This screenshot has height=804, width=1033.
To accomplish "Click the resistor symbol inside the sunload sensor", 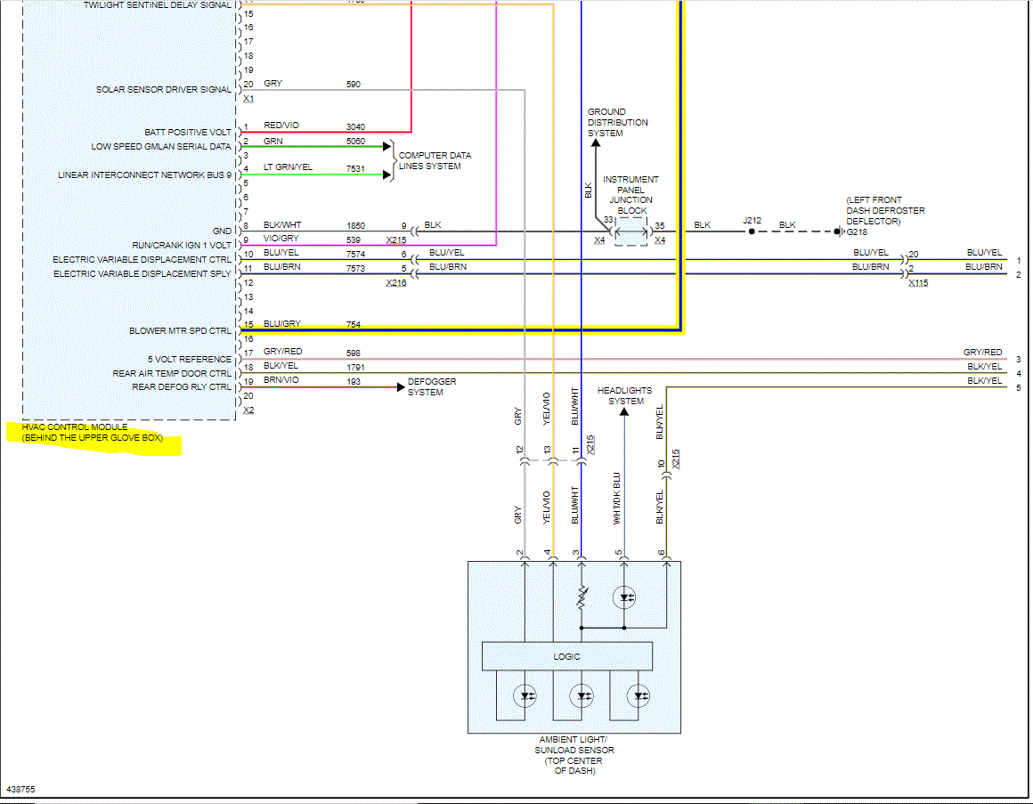I will coord(582,598).
